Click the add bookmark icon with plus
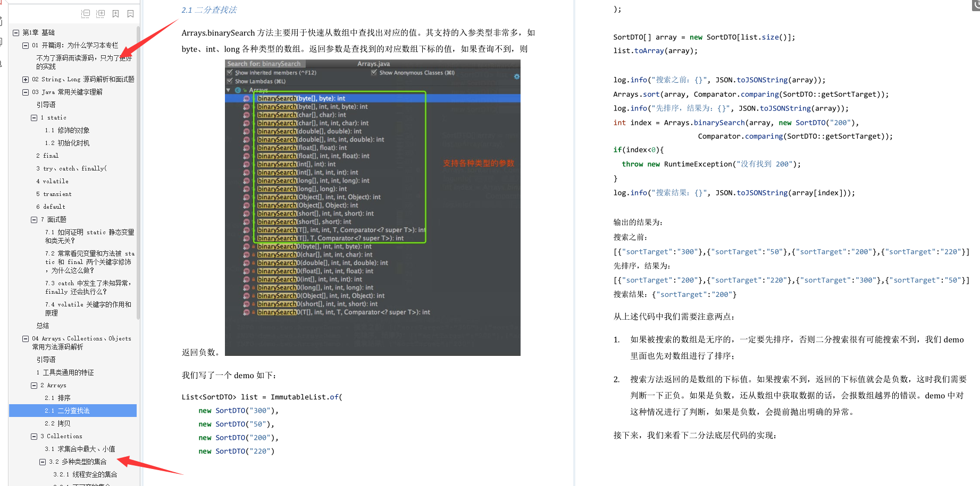 pyautogui.click(x=115, y=14)
